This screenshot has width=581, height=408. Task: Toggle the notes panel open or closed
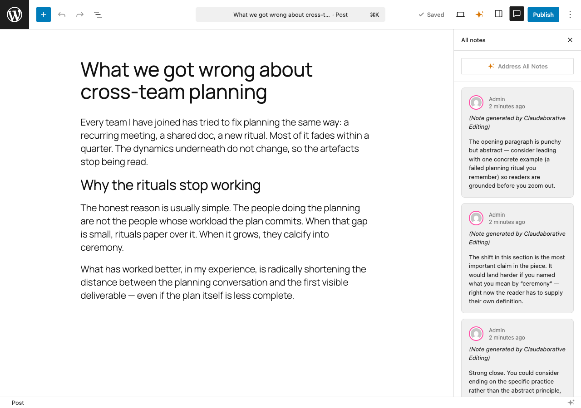(517, 14)
